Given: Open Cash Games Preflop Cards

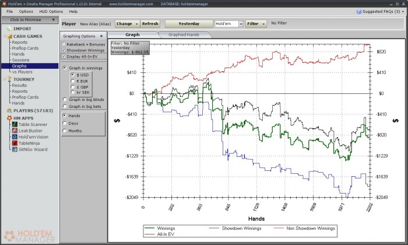Looking at the screenshot, I should pyautogui.click(x=25, y=48).
